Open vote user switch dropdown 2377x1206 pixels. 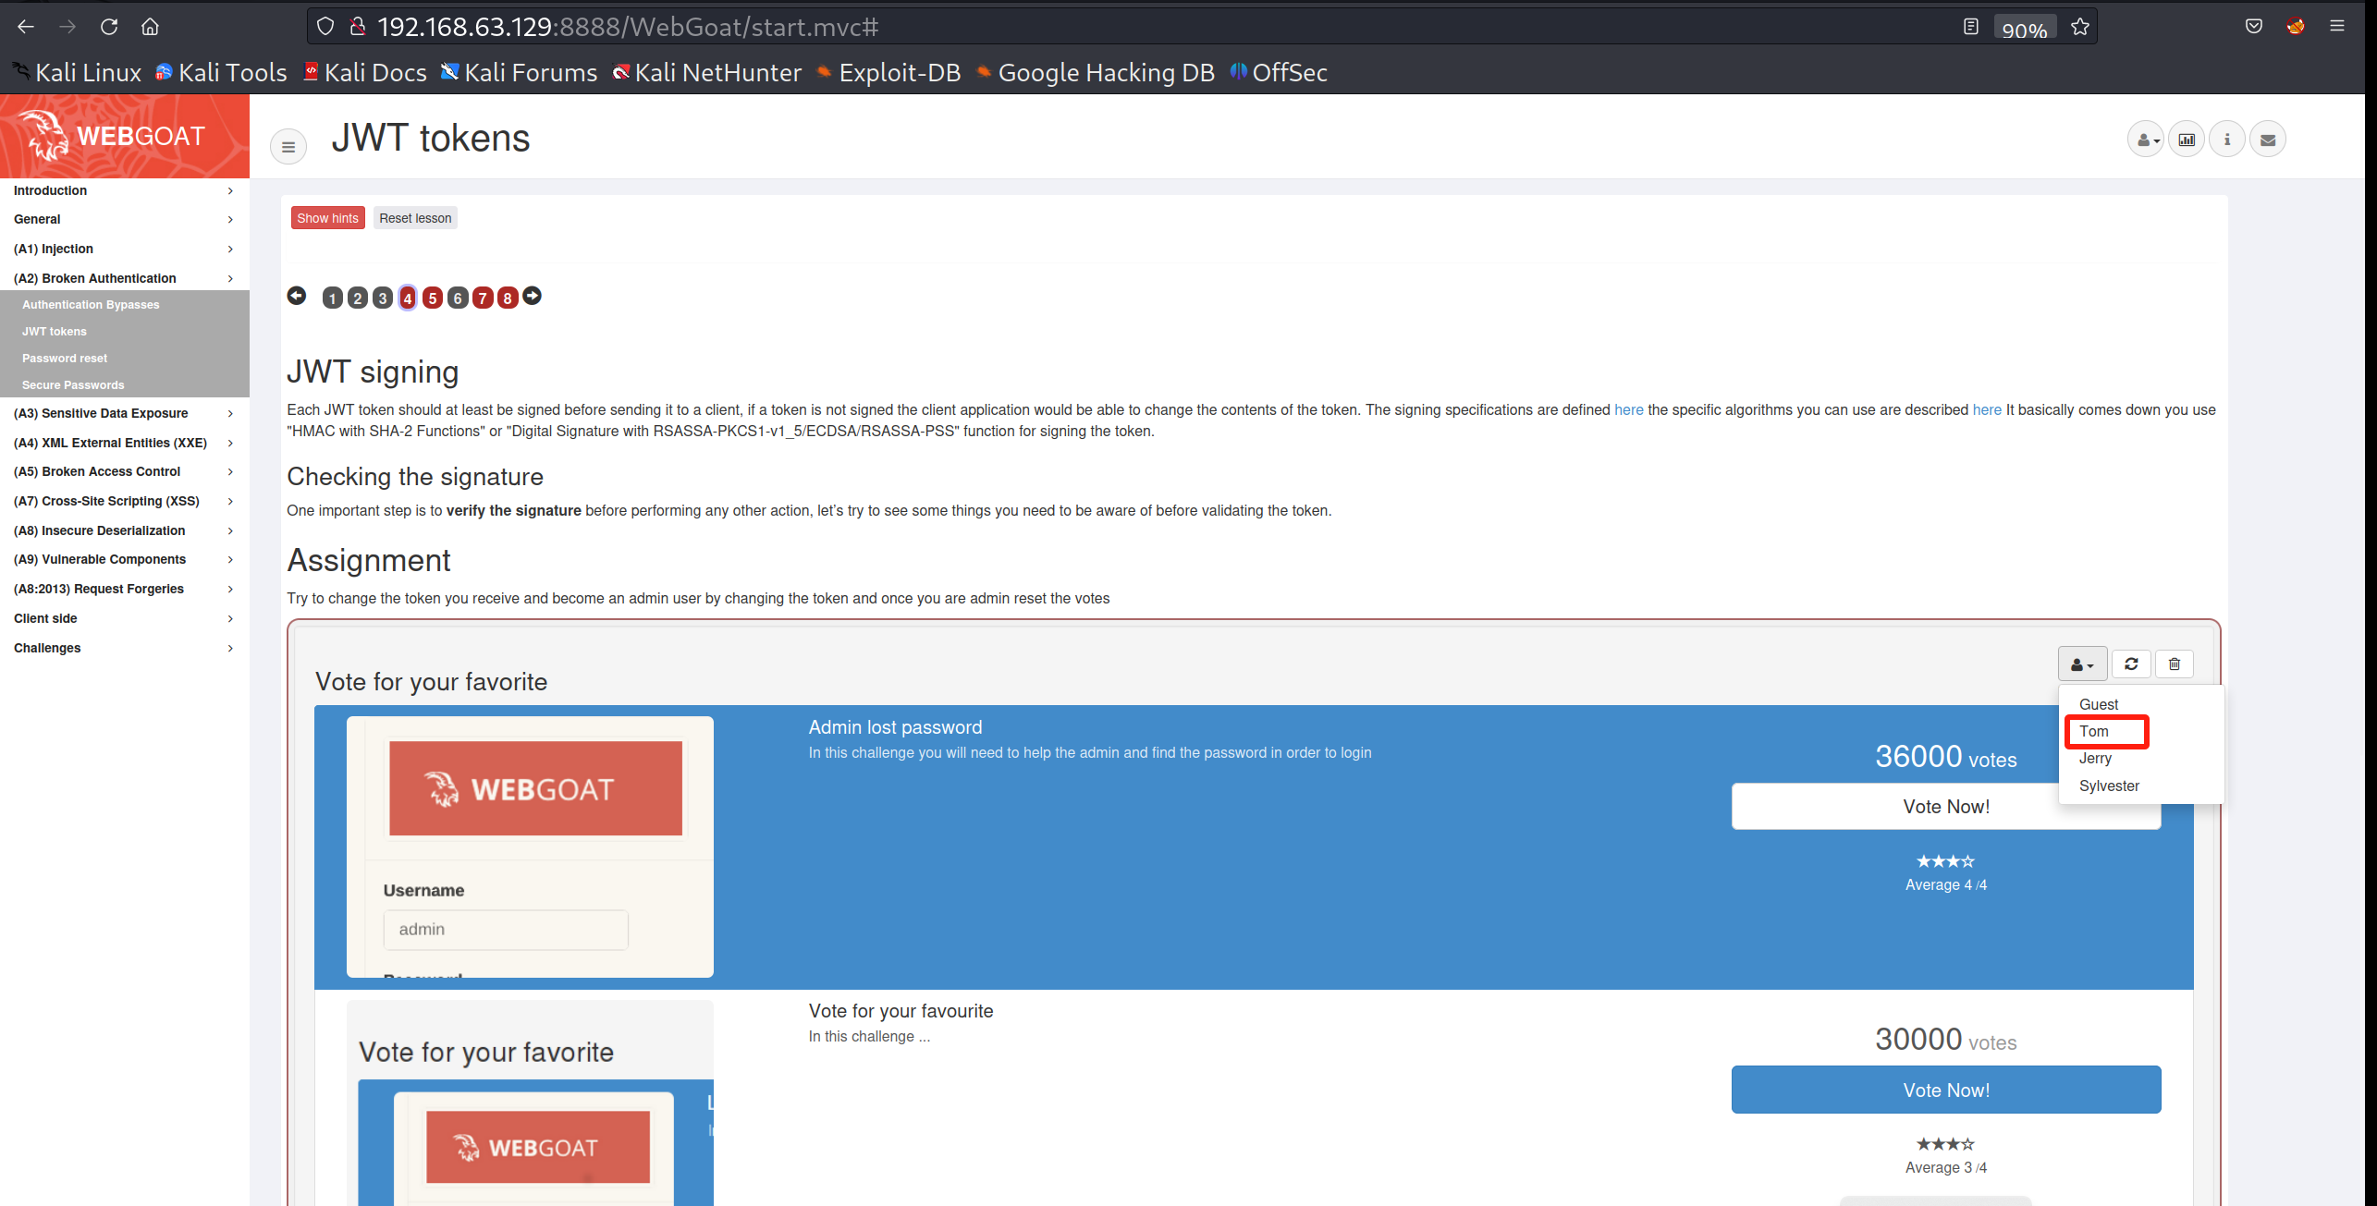point(2081,664)
